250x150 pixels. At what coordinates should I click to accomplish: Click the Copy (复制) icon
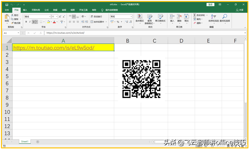12,19
